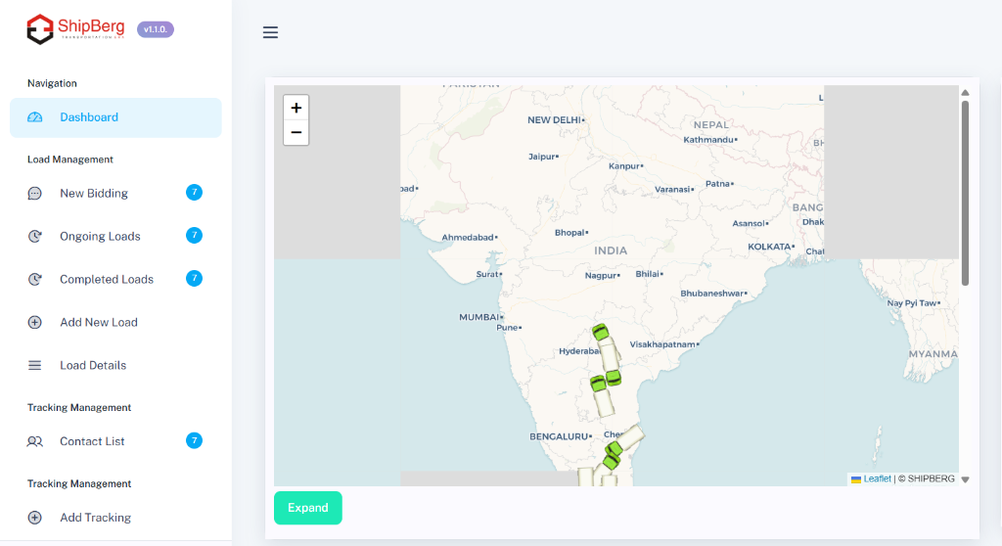This screenshot has height=546, width=1002.
Task: Click the Add New Load plus icon
Action: click(x=35, y=323)
